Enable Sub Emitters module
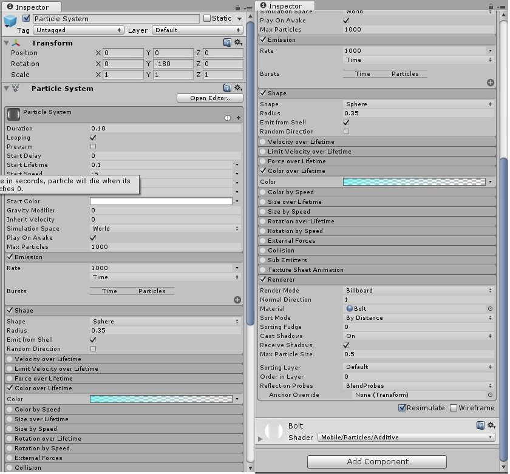Viewport: 510px width, 474px height. (263, 260)
